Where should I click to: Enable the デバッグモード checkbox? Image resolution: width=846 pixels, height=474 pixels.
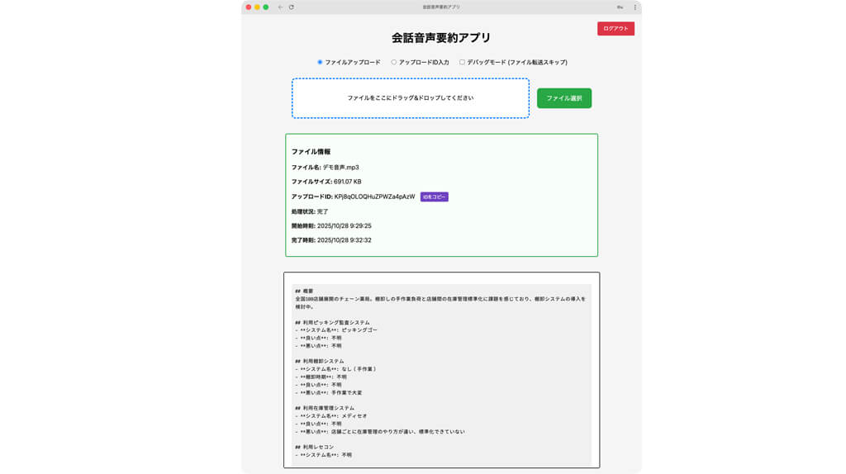click(x=462, y=62)
